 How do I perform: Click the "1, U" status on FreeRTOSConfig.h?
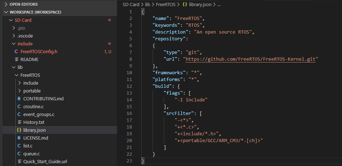tap(108, 52)
